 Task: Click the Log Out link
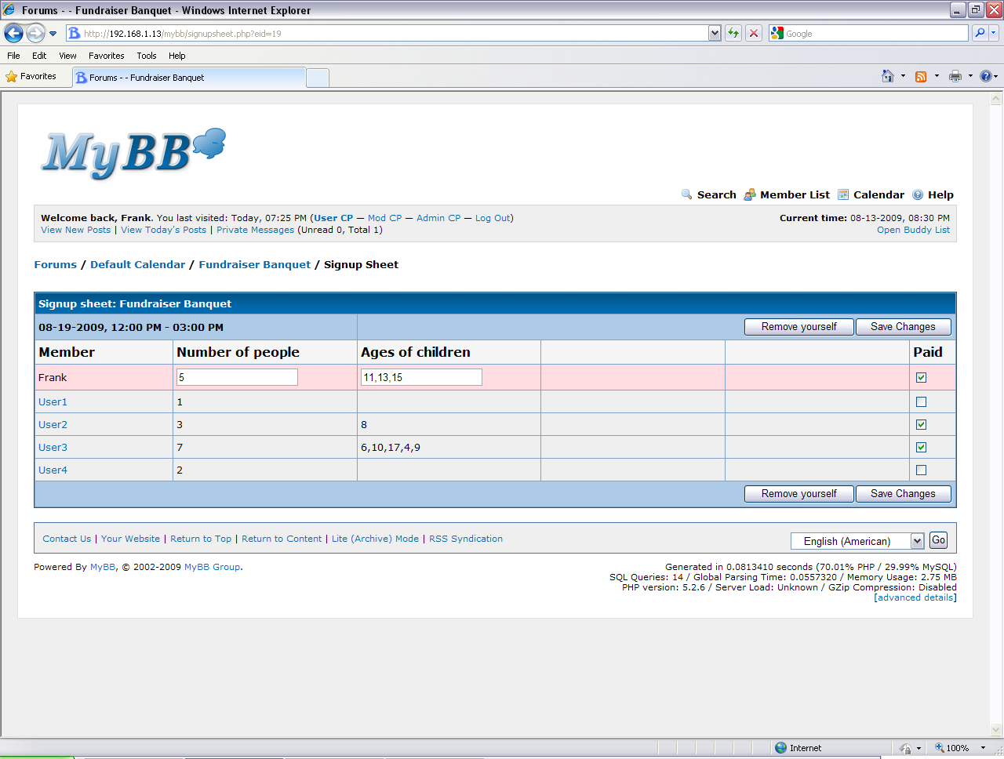point(493,218)
